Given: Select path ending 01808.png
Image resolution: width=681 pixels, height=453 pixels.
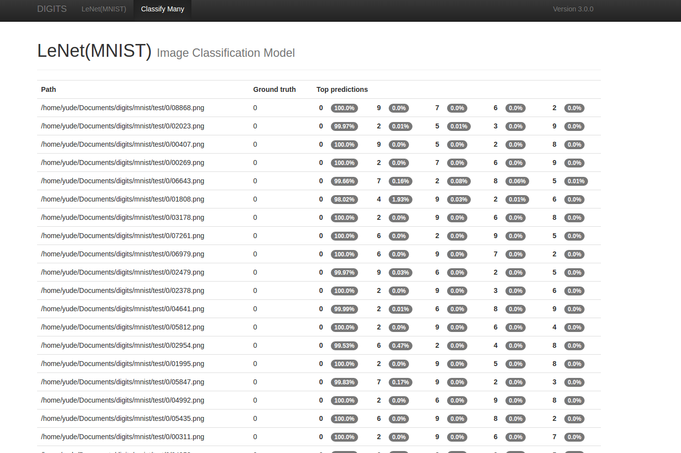Looking at the screenshot, I should [123, 199].
